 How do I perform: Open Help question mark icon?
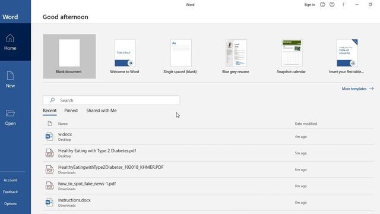[343, 4]
